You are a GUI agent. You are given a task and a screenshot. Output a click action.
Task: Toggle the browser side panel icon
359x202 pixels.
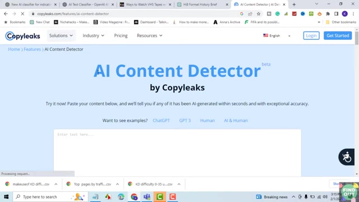point(336,13)
